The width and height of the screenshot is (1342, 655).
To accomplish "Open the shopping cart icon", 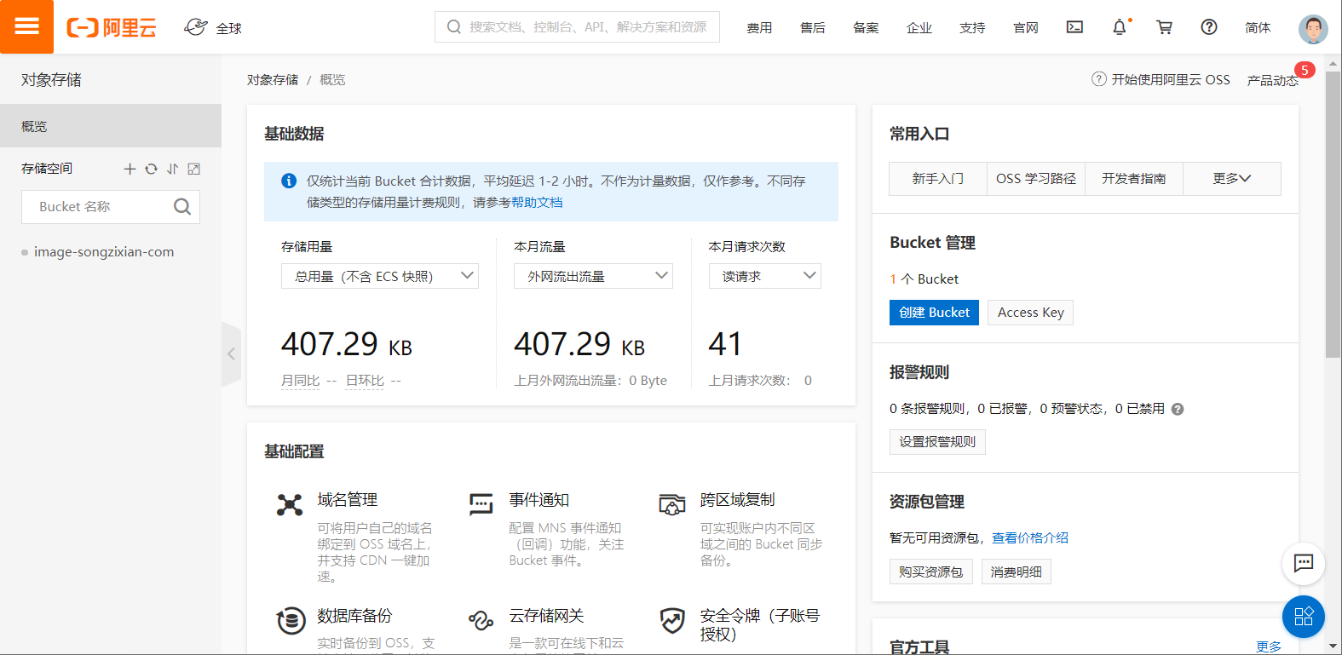I will point(1164,27).
